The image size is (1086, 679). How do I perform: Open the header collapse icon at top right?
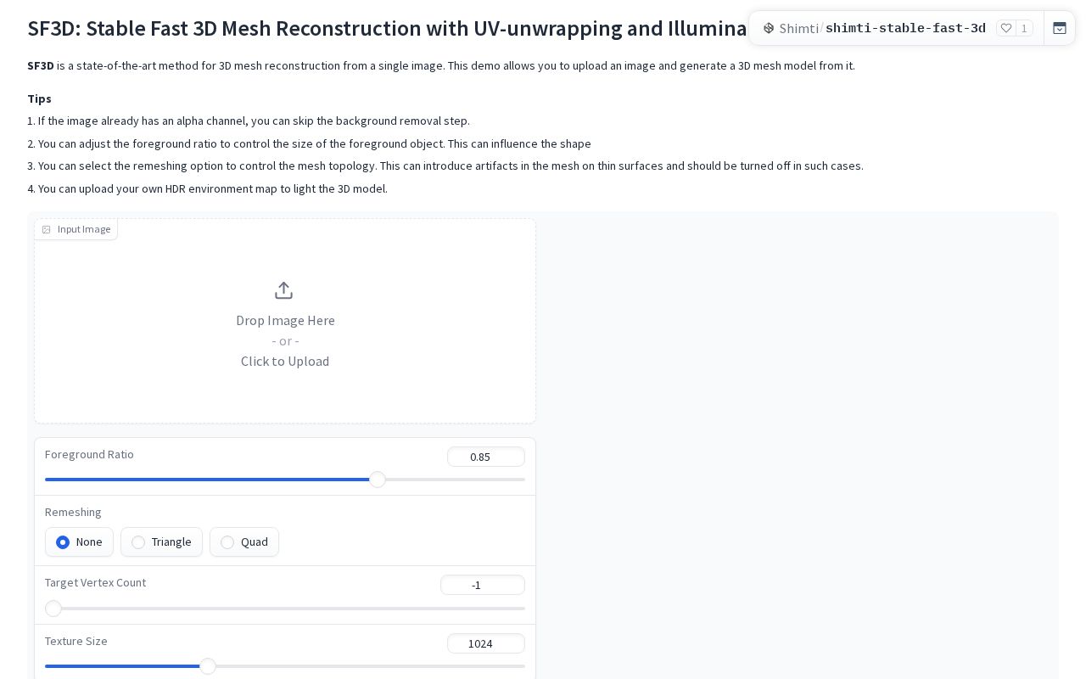click(1060, 28)
